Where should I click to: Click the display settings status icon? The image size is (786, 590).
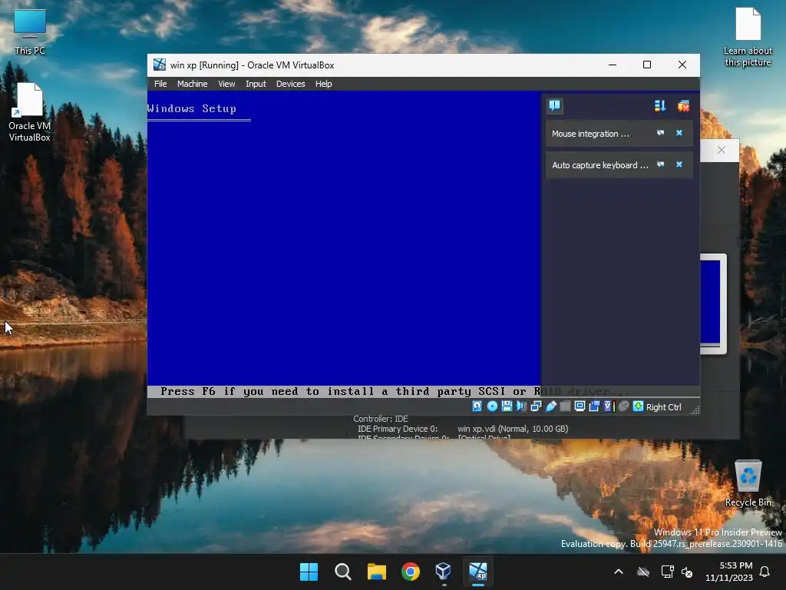(x=580, y=406)
